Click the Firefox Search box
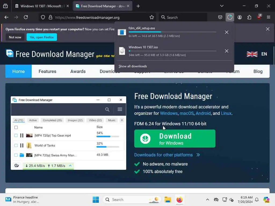This screenshot has width=275, height=206. click(x=183, y=17)
